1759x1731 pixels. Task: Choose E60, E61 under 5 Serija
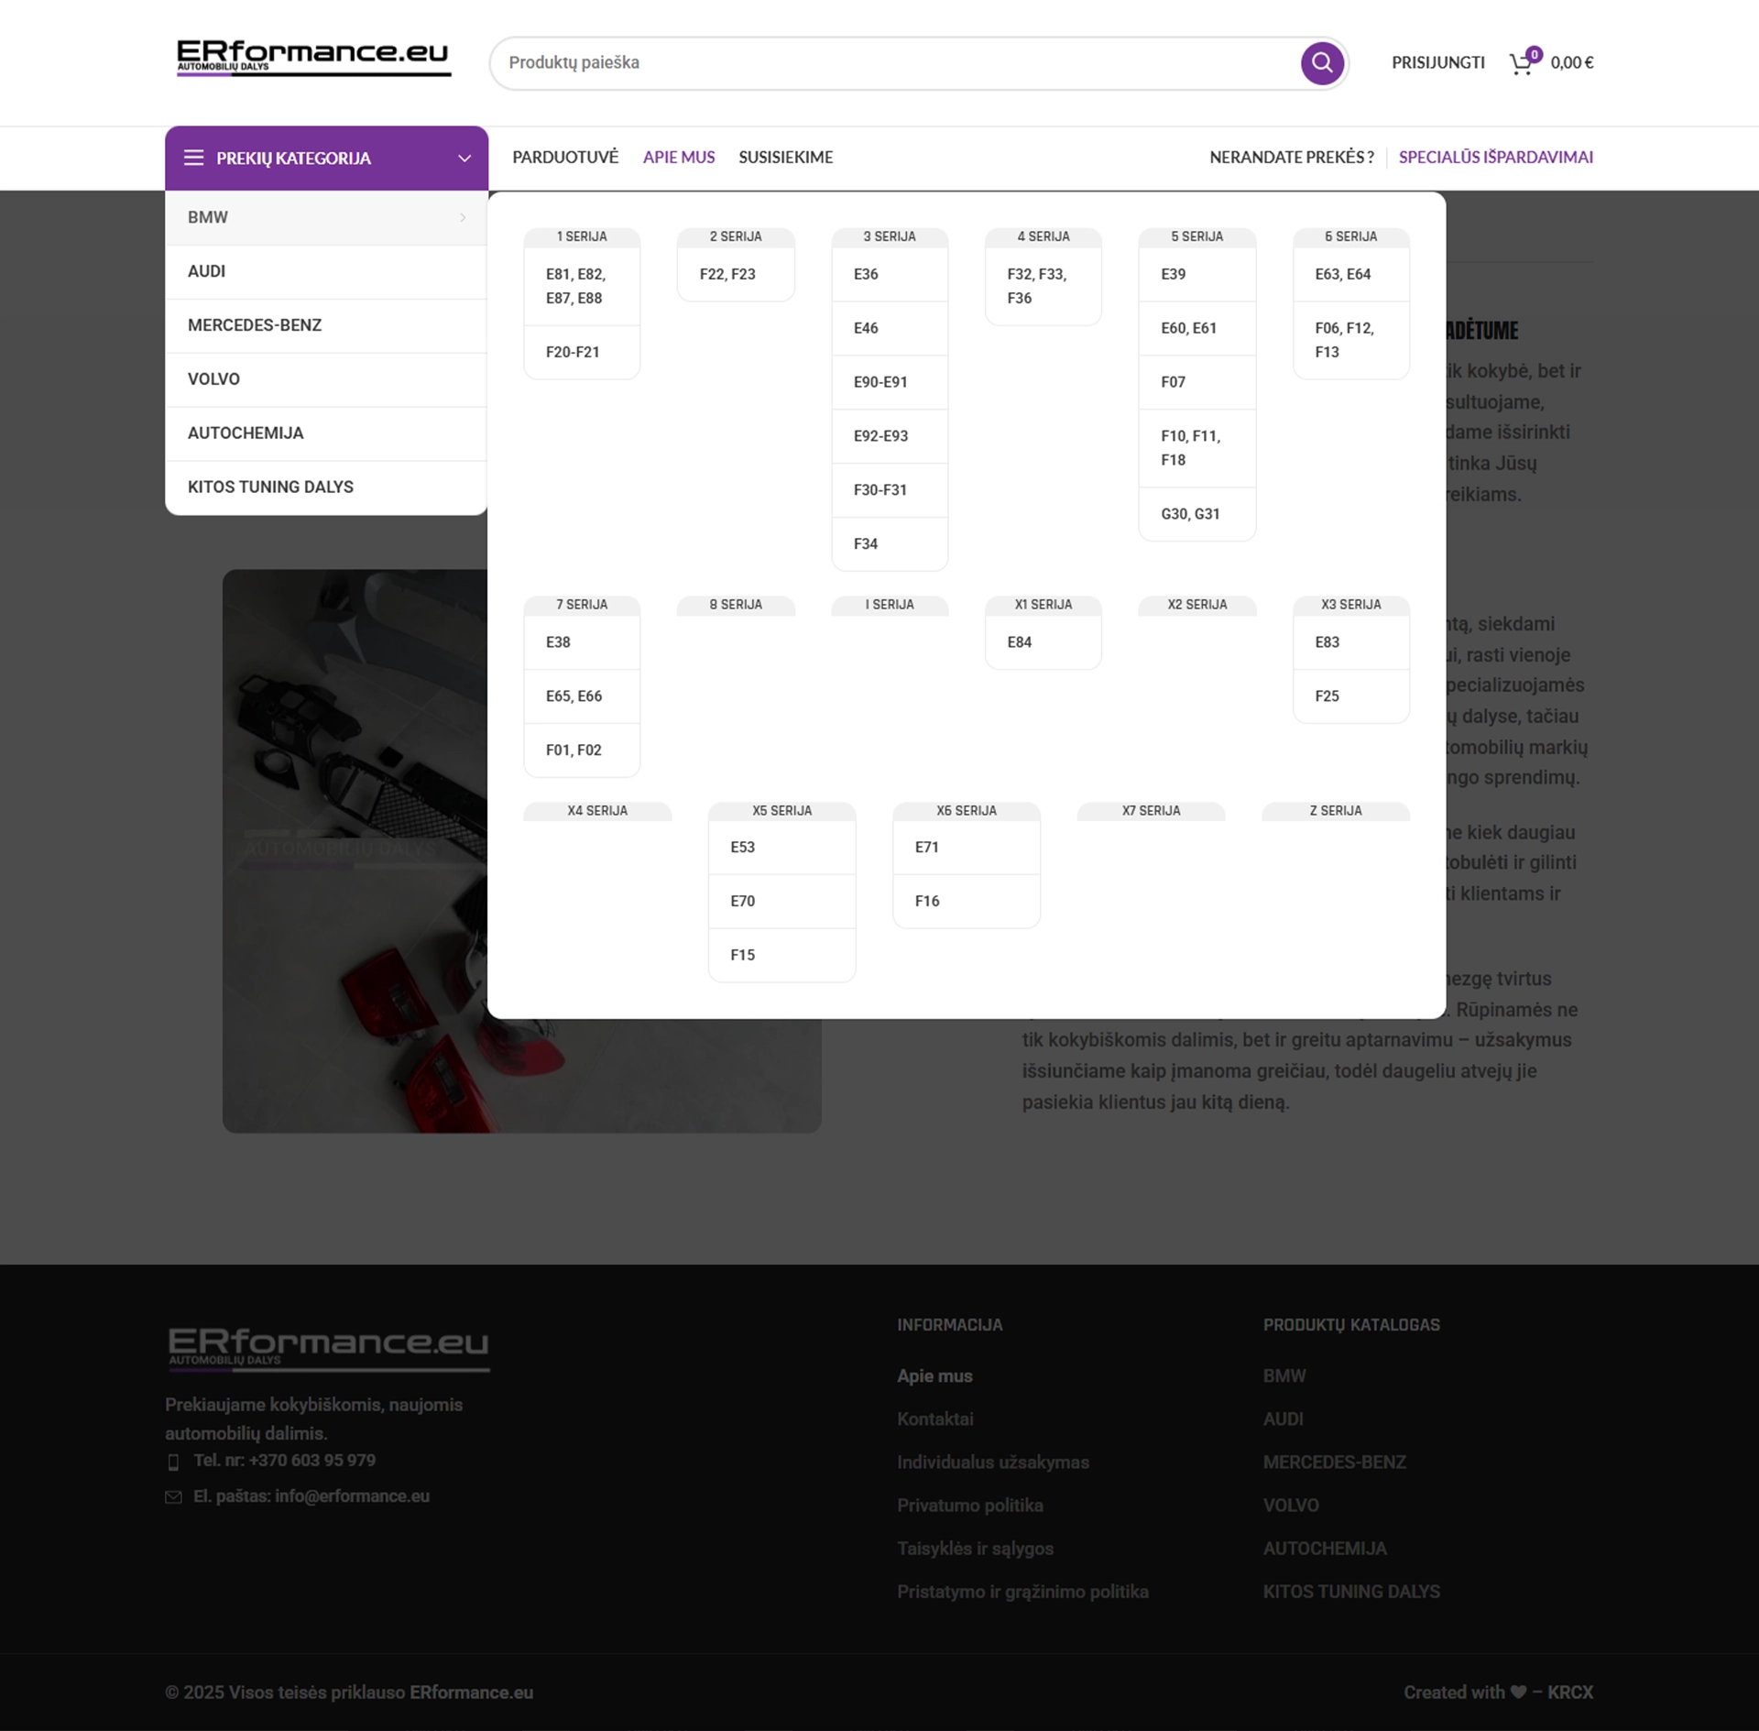(x=1197, y=328)
